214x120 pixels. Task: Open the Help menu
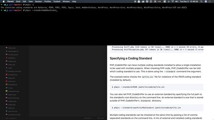(74, 1)
